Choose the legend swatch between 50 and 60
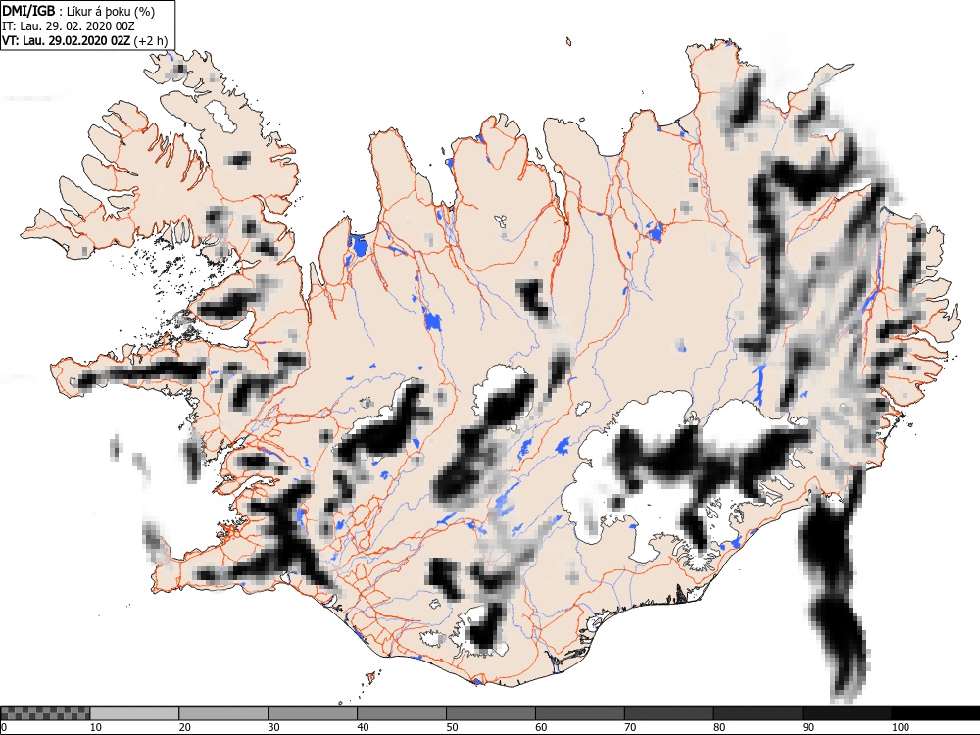980x735 pixels. pos(491,713)
